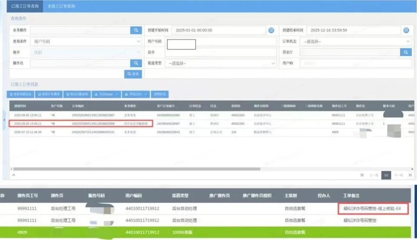
Task: Switch to 未竣工订单查询 tab
Action: [61, 6]
